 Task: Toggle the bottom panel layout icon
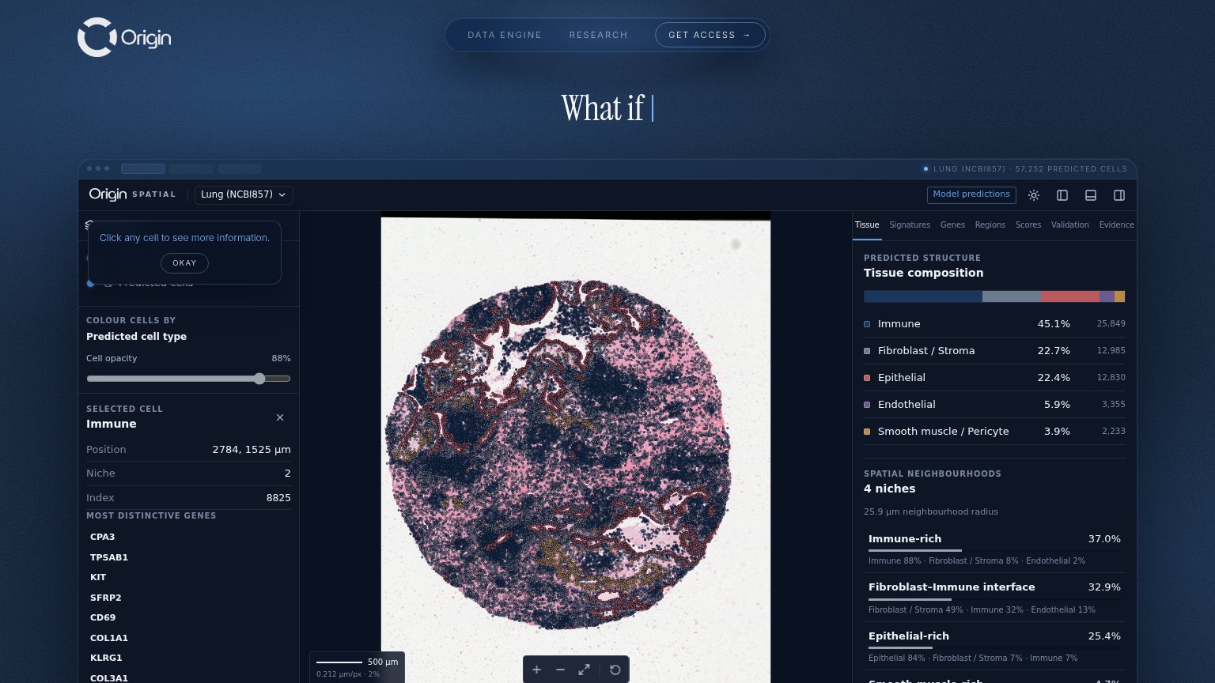(x=1091, y=195)
